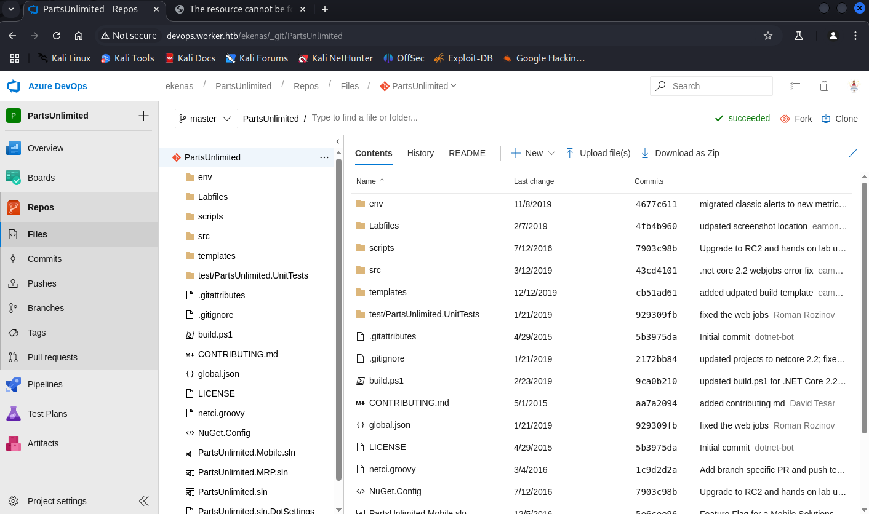869x514 pixels.
Task: Switch to the Contents tab
Action: [x=374, y=153]
